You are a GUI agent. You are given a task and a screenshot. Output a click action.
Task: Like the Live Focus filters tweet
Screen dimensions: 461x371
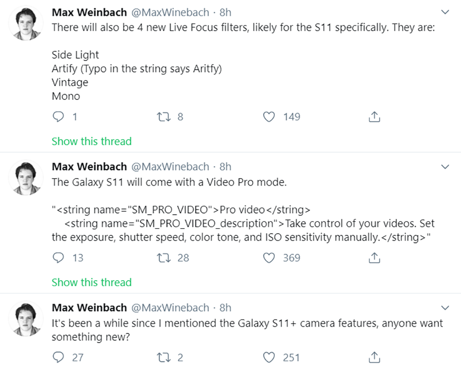269,117
